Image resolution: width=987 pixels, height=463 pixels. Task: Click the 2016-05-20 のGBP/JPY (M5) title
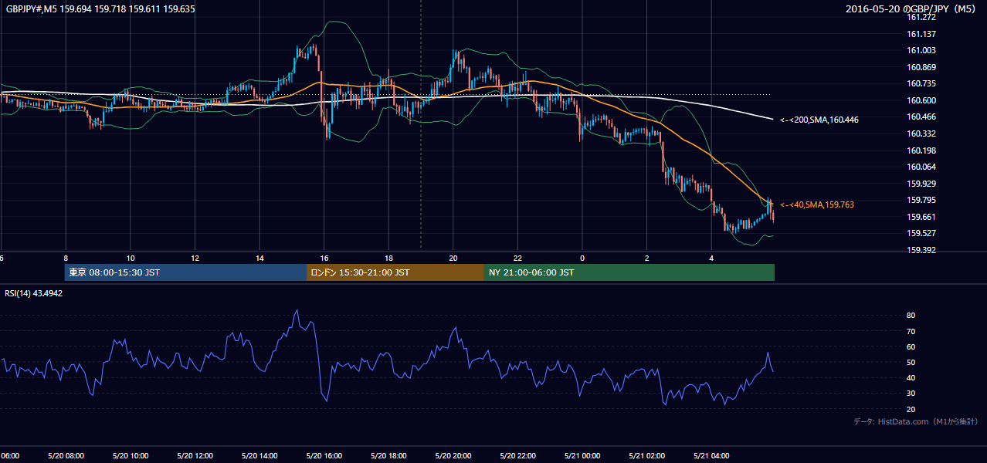[912, 9]
